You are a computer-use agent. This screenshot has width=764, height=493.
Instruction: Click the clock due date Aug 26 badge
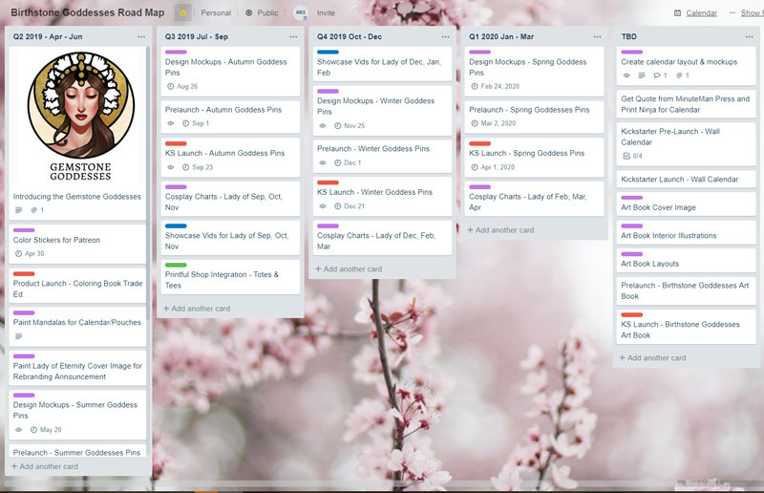coord(182,86)
